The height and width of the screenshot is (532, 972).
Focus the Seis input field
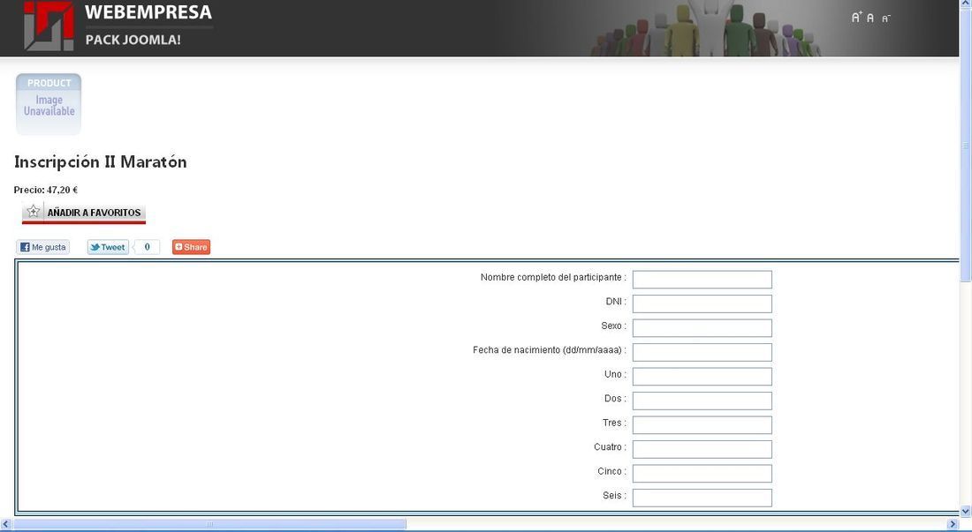tap(702, 498)
